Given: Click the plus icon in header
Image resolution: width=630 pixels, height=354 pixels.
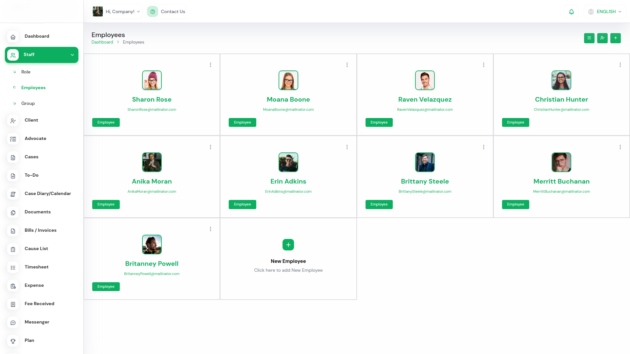Looking at the screenshot, I should click(615, 38).
